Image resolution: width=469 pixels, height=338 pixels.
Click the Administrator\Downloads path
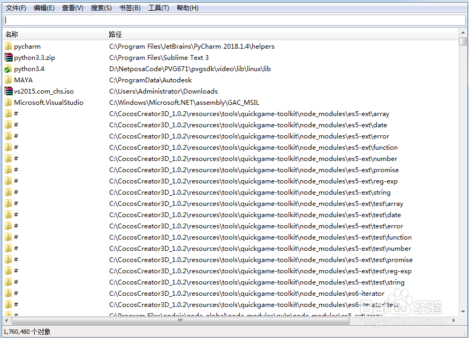[163, 91]
